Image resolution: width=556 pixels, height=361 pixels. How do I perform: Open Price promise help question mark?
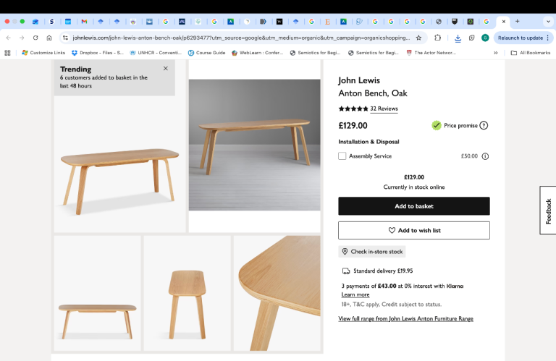(x=484, y=125)
